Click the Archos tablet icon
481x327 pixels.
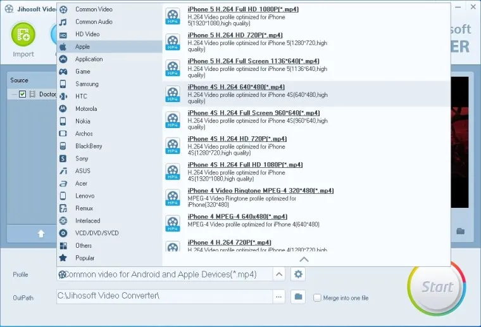(63, 134)
